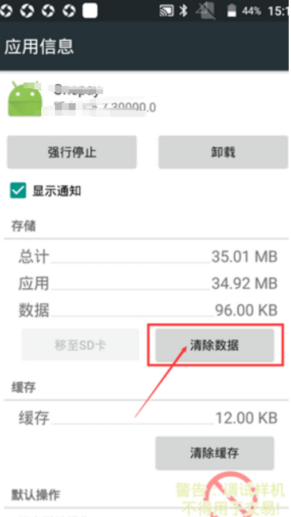
Task: Tap the battery indicator icon
Action: (231, 10)
